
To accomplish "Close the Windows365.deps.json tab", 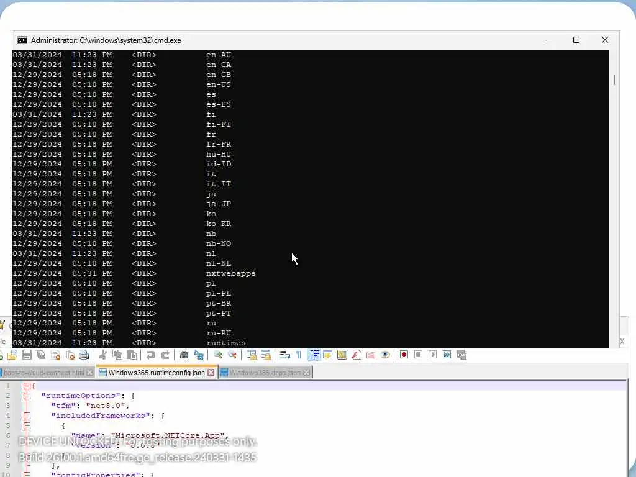I will click(307, 373).
